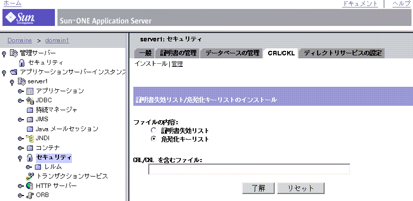Image resolution: width=413 pixels, height=201 pixels.
Task: Click the JDBC database icon
Action: (30, 101)
